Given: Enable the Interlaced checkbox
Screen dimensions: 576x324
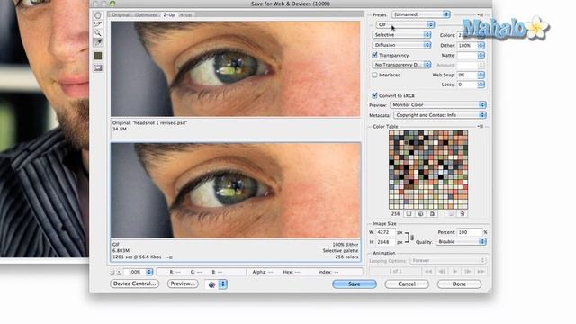Looking at the screenshot, I should pyautogui.click(x=374, y=75).
